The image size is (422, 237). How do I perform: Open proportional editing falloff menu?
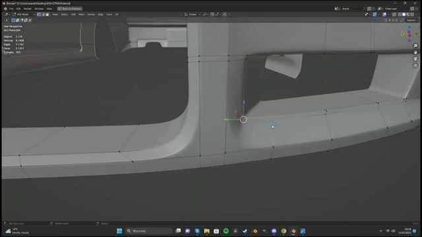coord(229,14)
